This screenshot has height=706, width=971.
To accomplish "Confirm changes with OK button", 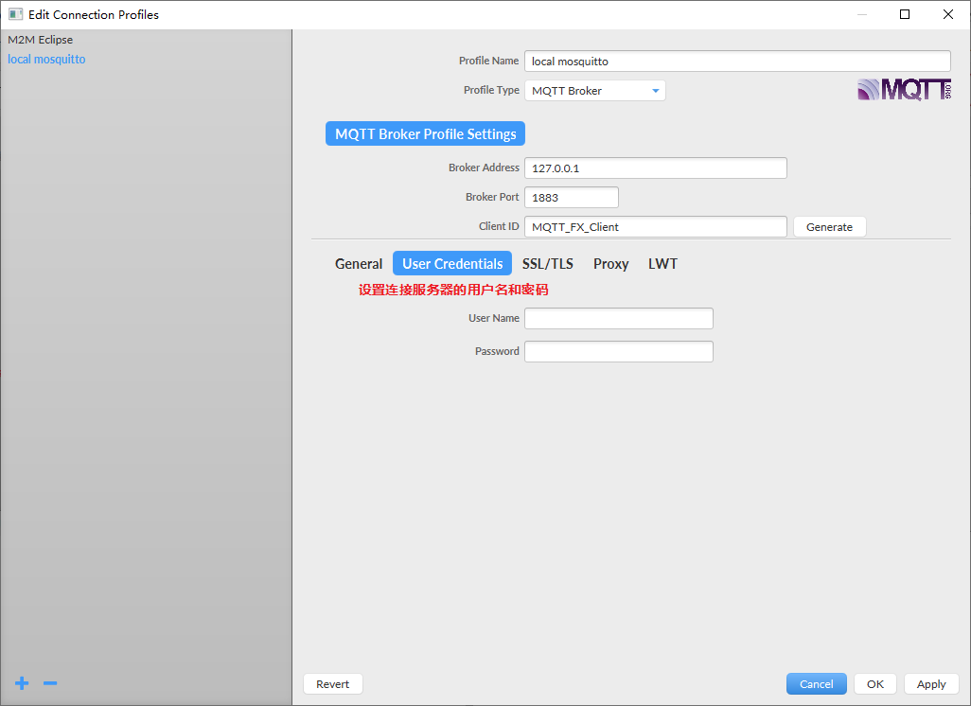I will [875, 683].
